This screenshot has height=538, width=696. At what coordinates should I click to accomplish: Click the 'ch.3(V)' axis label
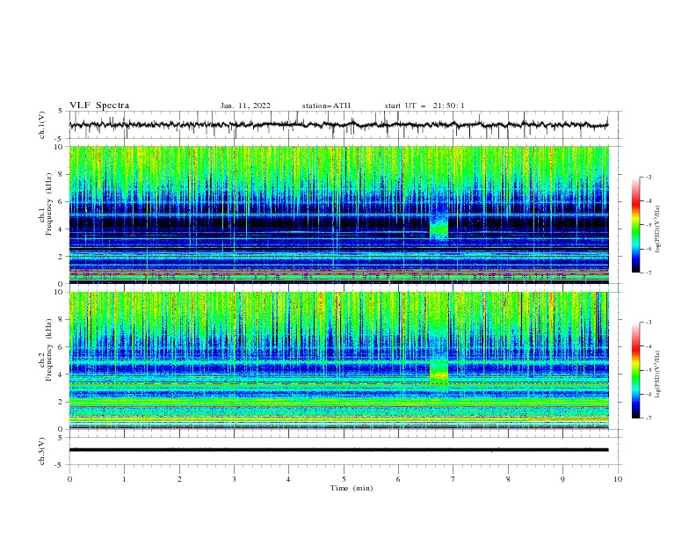[42, 451]
